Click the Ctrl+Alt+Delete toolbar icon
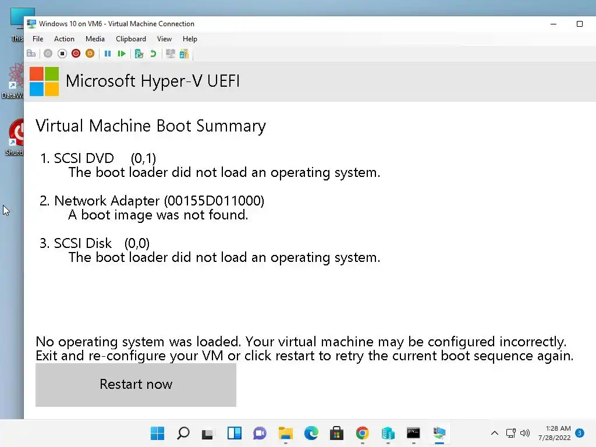The height and width of the screenshot is (447, 596). (x=31, y=54)
